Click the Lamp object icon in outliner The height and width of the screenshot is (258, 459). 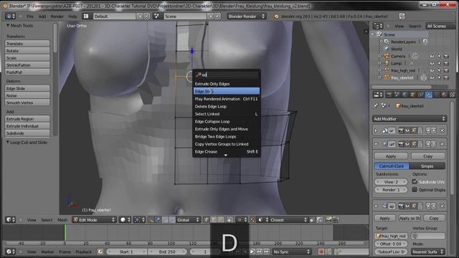coord(387,63)
